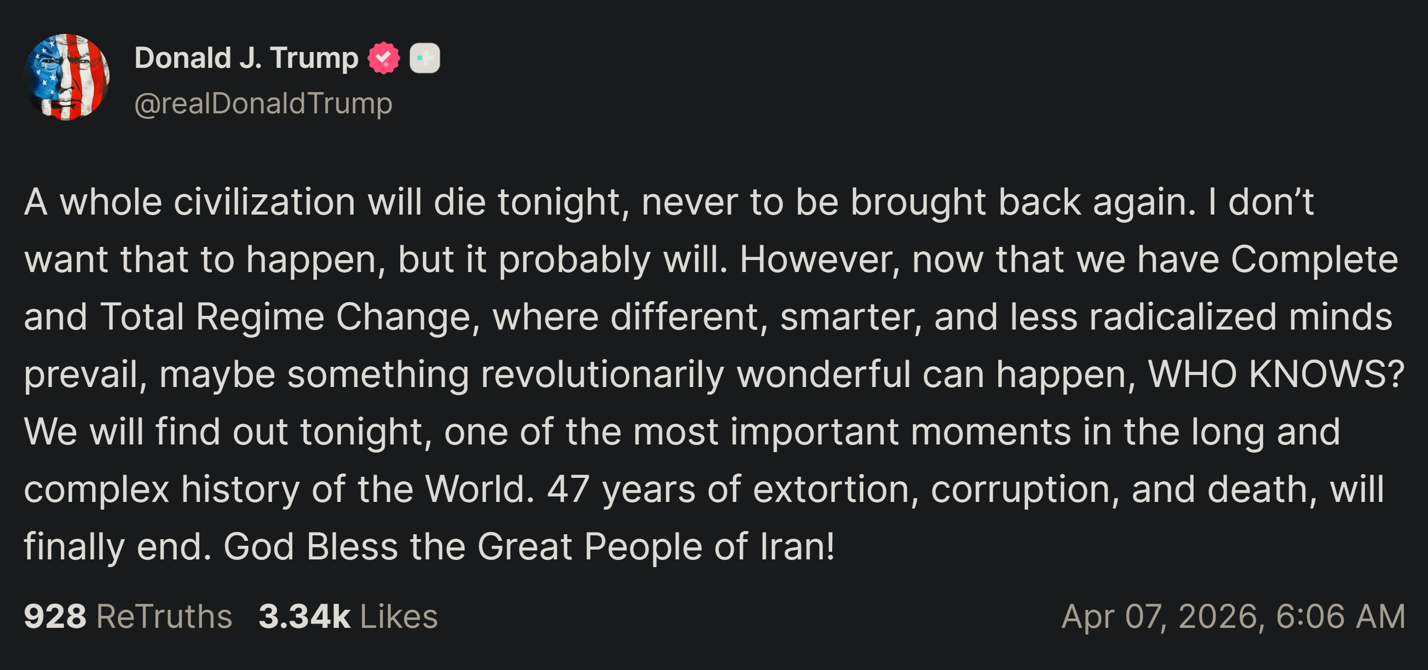Open the Donald J. Trump display name
This screenshot has height=670, width=1428.
pos(247,58)
